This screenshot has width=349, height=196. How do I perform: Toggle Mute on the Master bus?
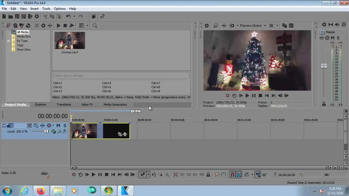coord(333,38)
